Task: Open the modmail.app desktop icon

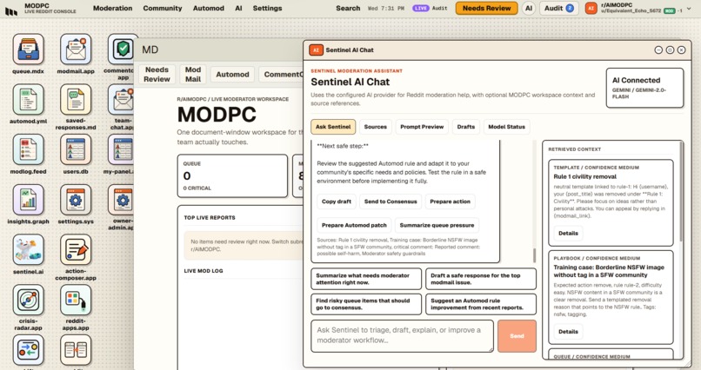Action: pyautogui.click(x=76, y=50)
